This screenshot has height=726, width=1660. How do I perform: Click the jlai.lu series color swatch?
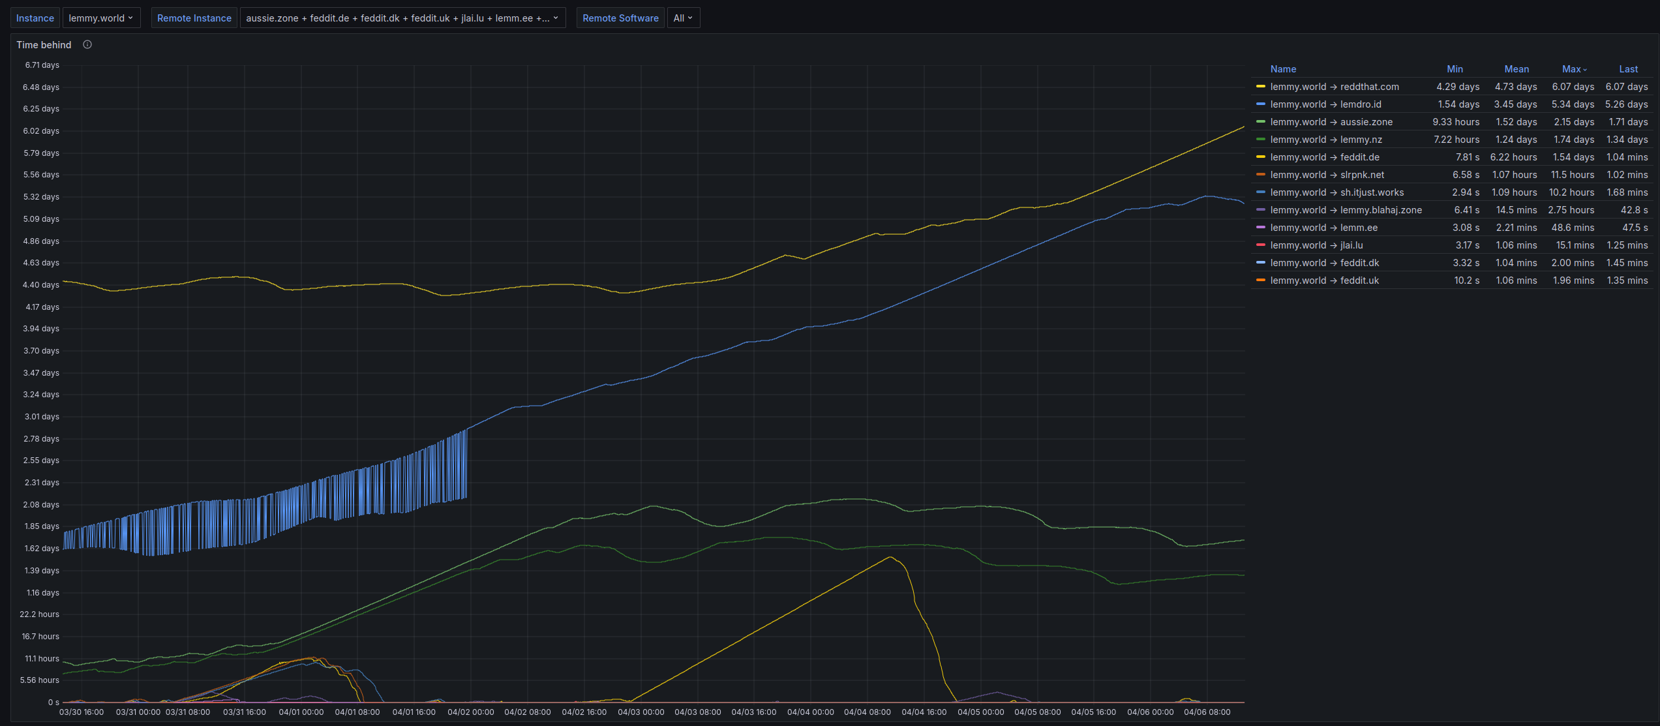1260,245
